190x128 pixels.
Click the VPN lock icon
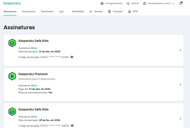129,11
